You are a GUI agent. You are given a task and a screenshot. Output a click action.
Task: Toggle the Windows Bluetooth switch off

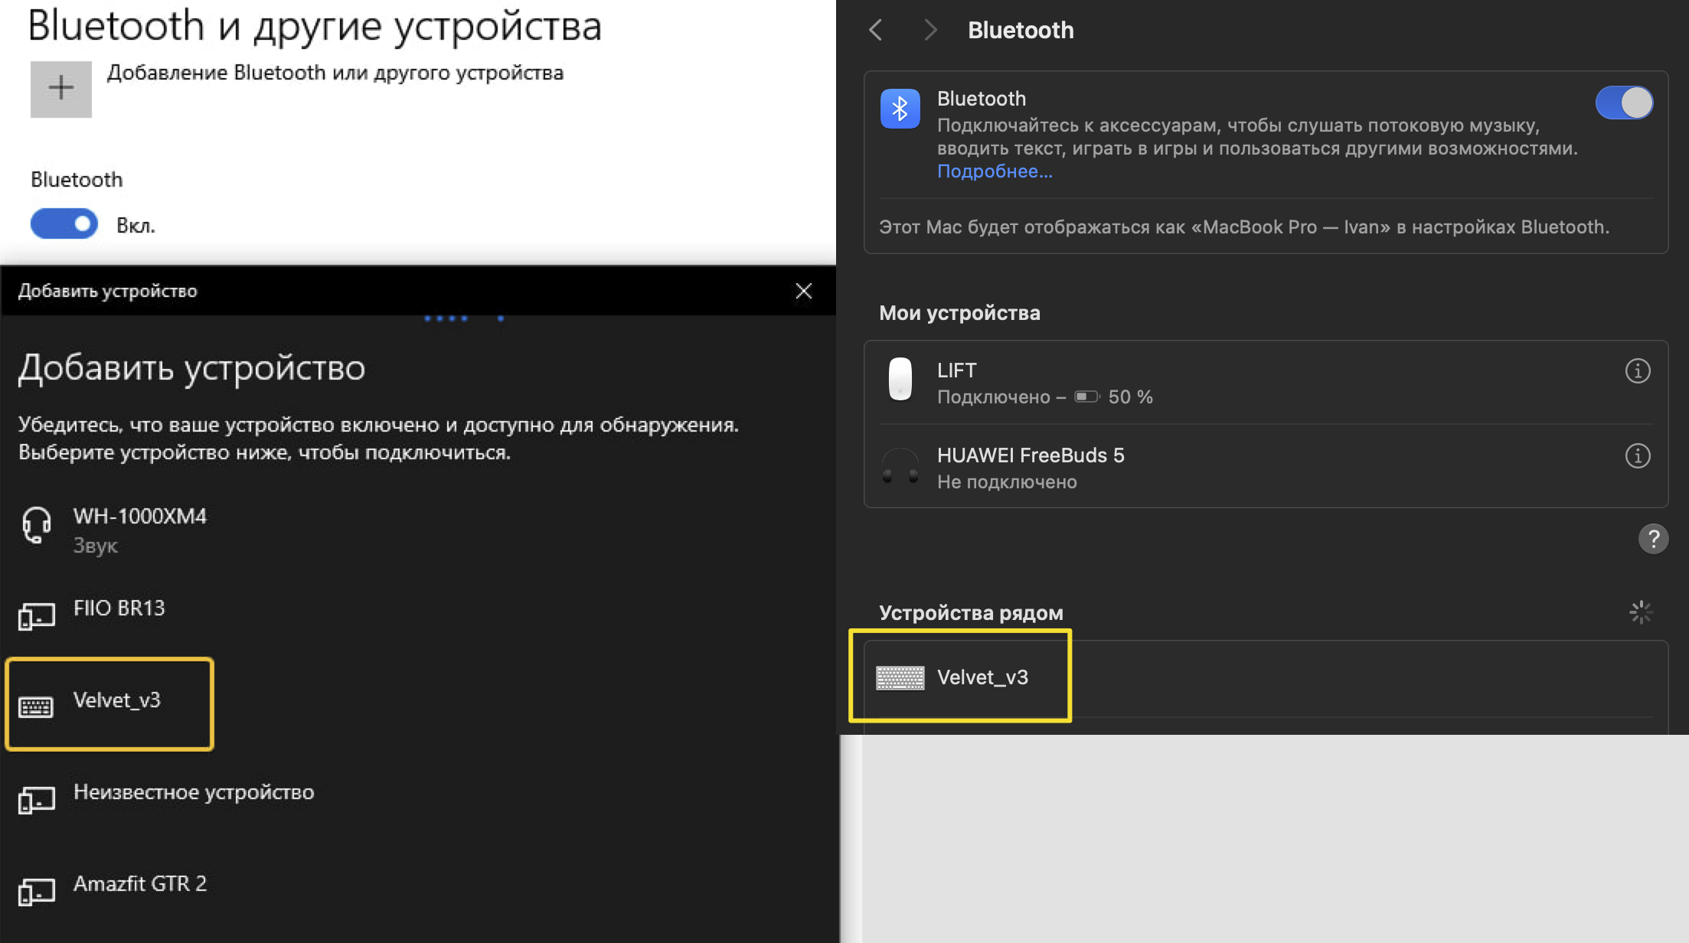tap(64, 224)
